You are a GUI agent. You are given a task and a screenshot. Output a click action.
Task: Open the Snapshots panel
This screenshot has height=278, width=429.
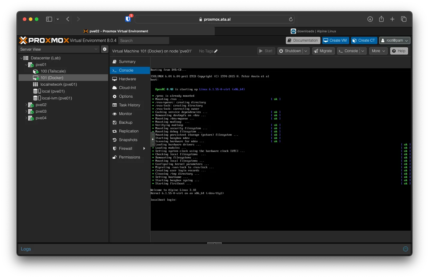pos(130,140)
